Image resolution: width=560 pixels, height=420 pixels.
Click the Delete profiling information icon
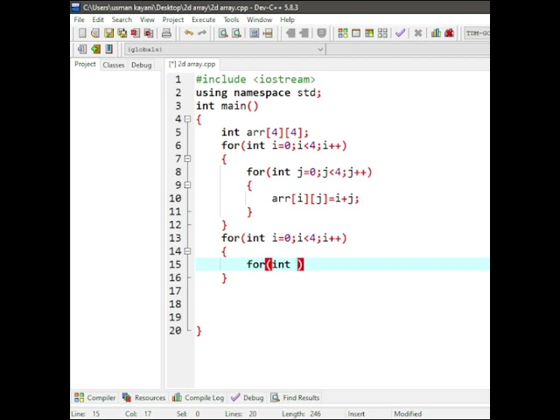(x=449, y=33)
